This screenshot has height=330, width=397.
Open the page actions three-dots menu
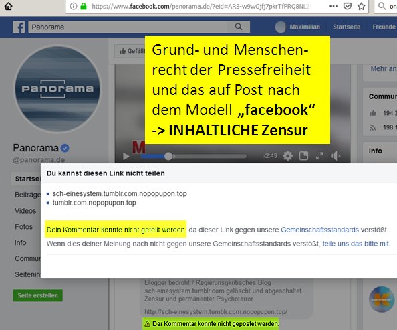(x=334, y=6)
